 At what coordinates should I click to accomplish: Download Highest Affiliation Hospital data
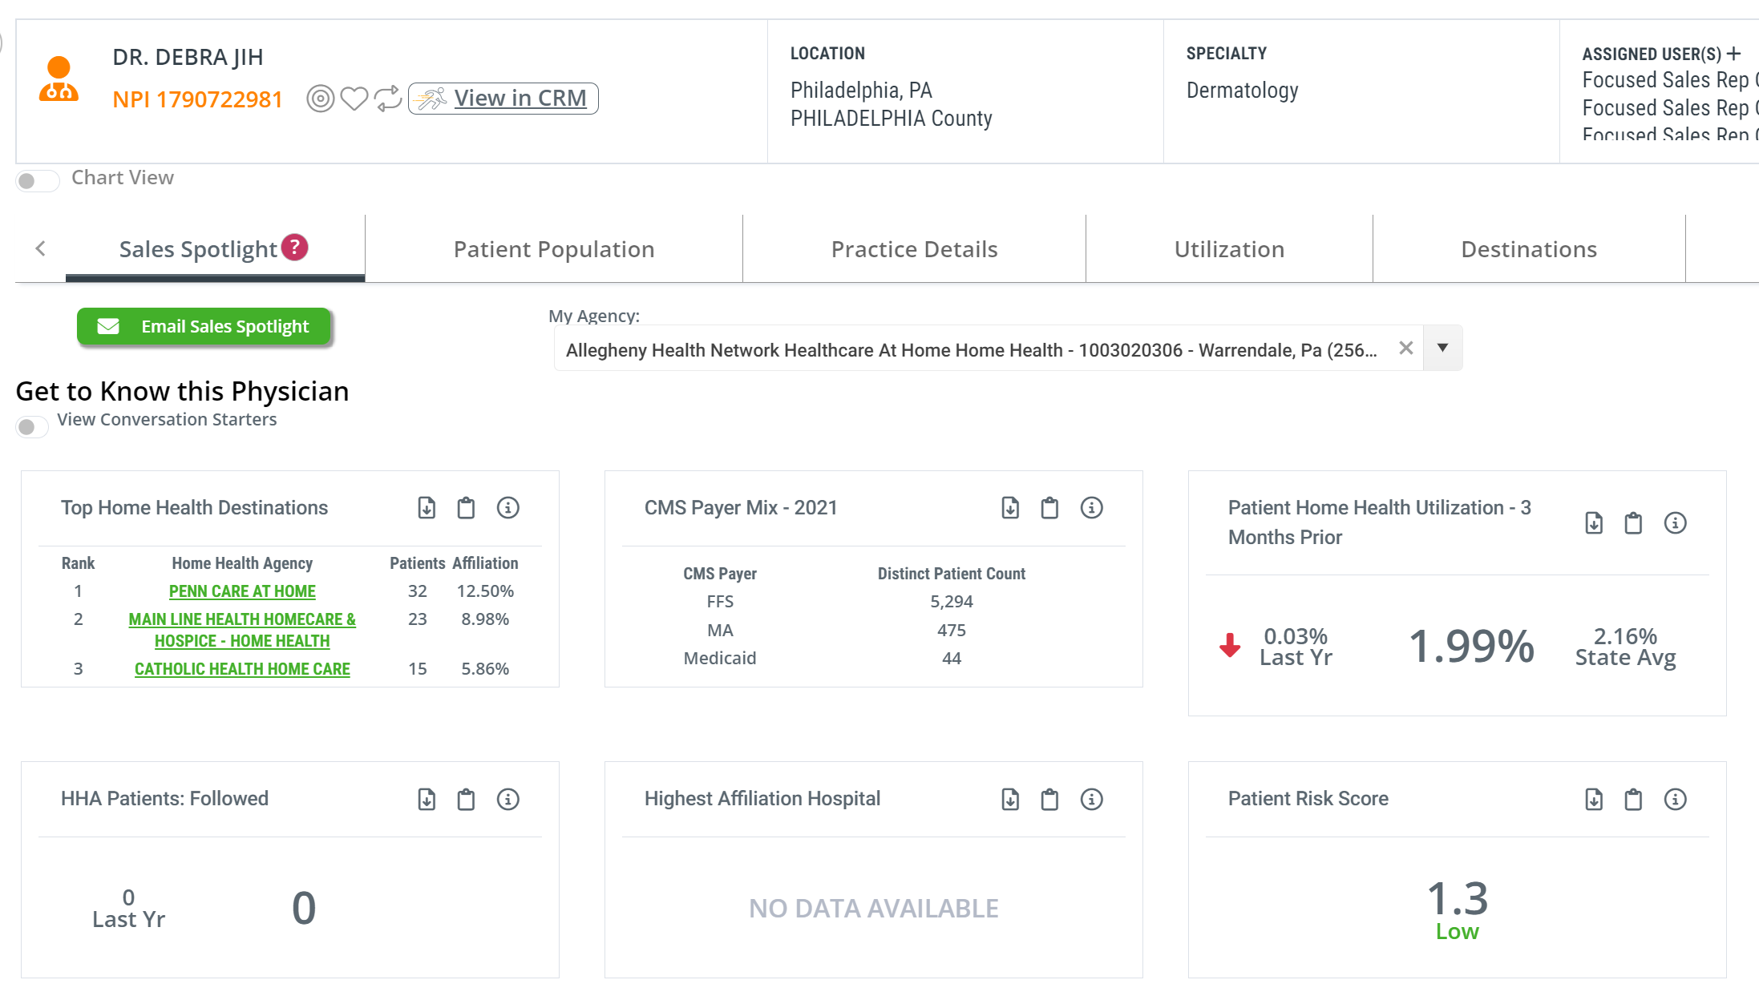(x=1010, y=799)
